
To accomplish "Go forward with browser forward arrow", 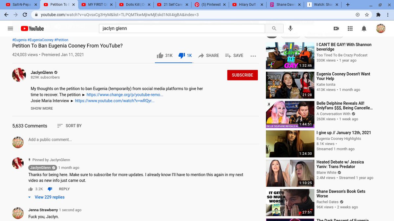I will (x=16, y=15).
